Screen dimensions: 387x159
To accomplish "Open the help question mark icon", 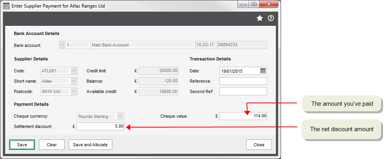I will pos(271,18).
